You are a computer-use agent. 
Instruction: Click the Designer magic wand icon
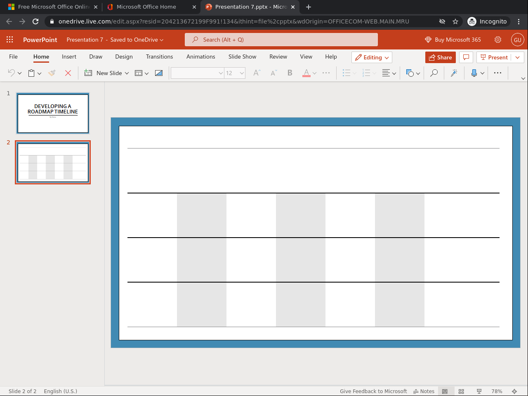pos(454,73)
